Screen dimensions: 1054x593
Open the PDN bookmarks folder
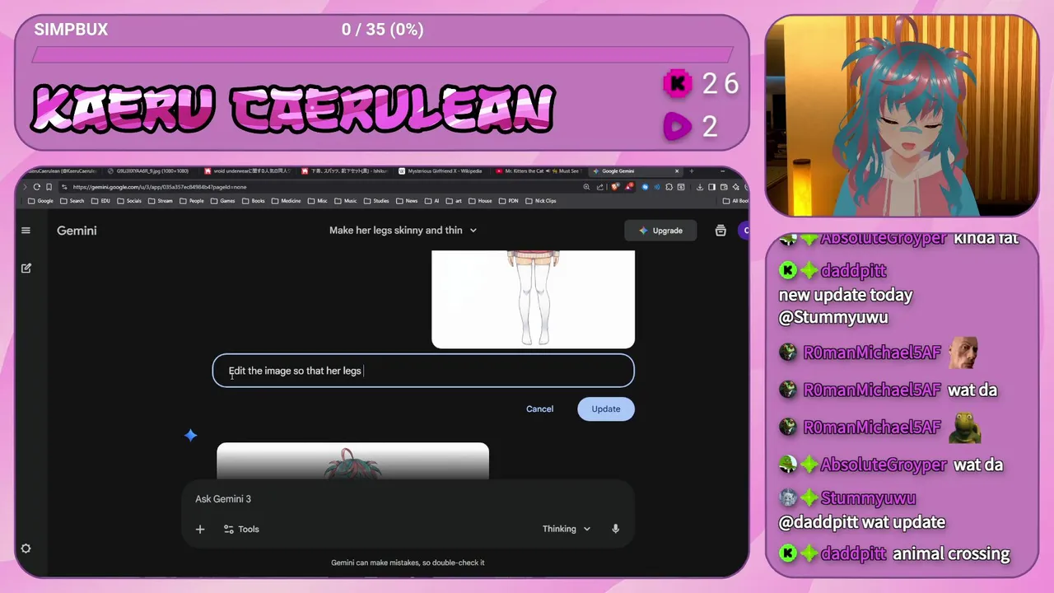pyautogui.click(x=509, y=200)
